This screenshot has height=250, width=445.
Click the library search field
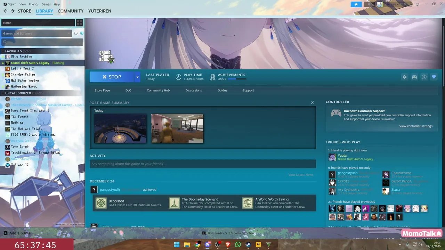coord(42,42)
